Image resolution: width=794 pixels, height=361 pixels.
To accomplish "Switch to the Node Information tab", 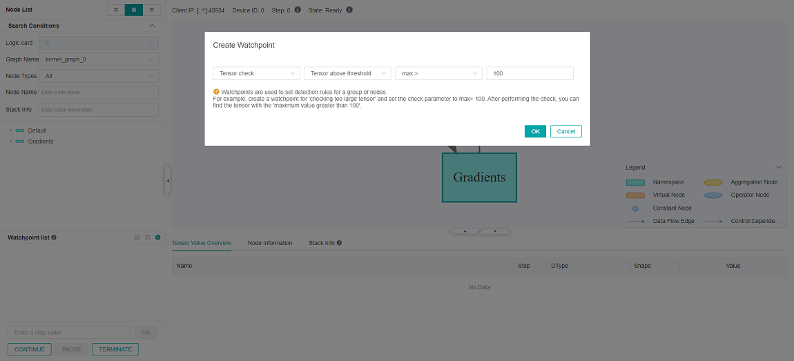I will pos(270,243).
